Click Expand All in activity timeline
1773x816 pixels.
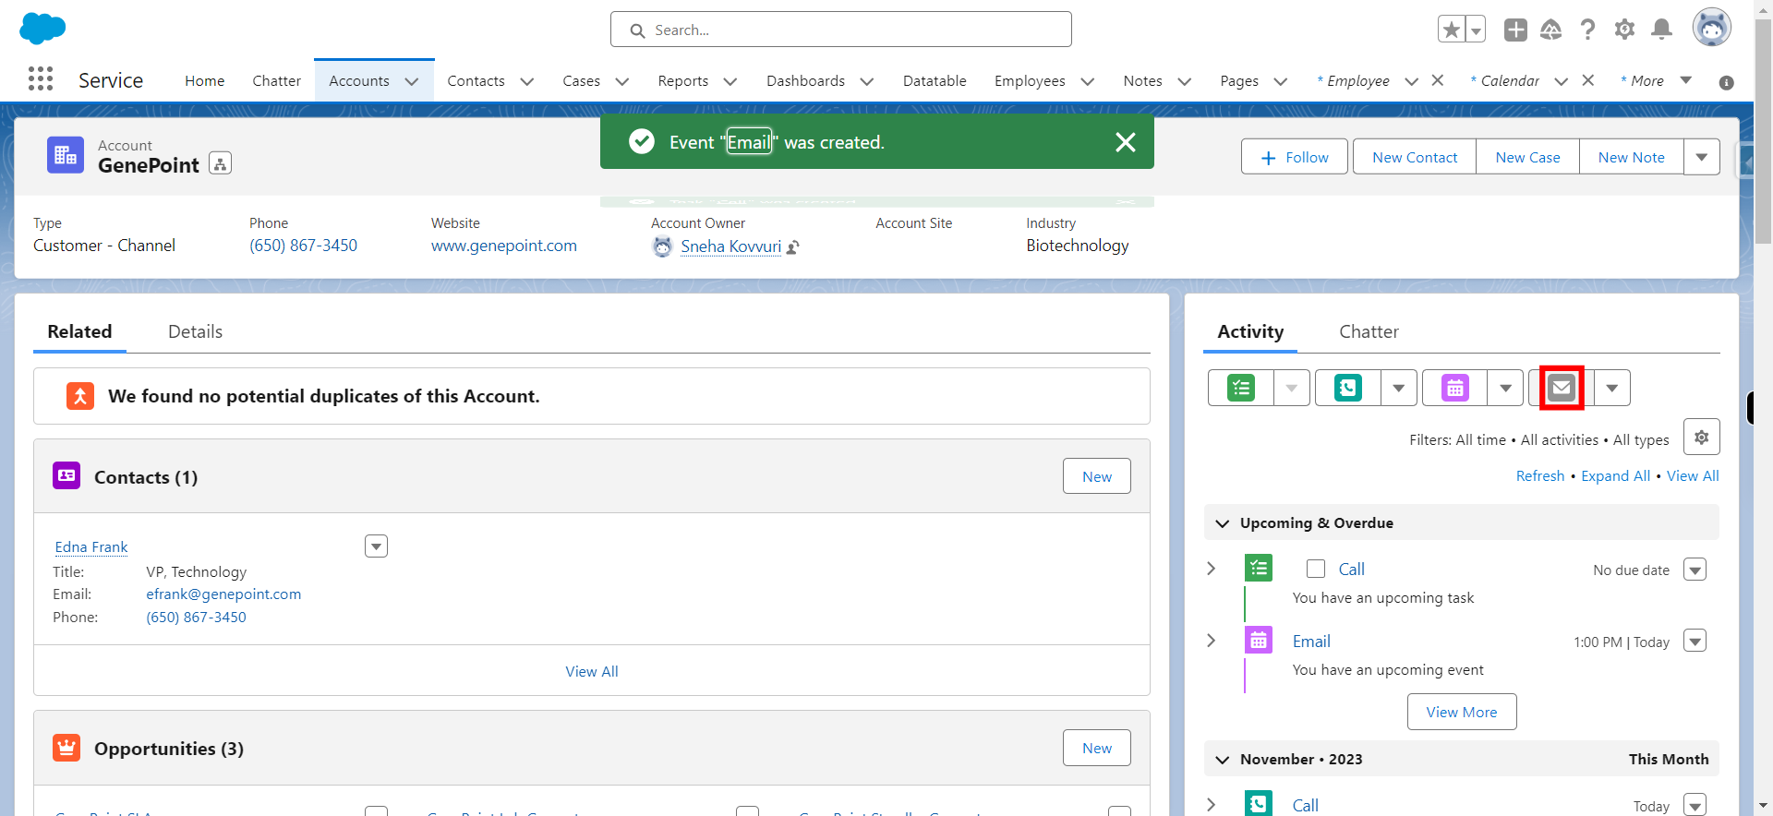1615,476
